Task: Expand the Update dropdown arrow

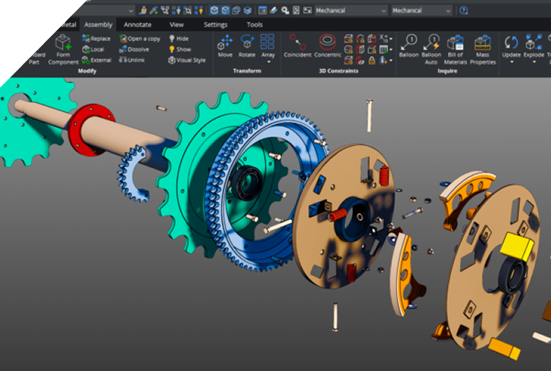Action: pos(511,62)
